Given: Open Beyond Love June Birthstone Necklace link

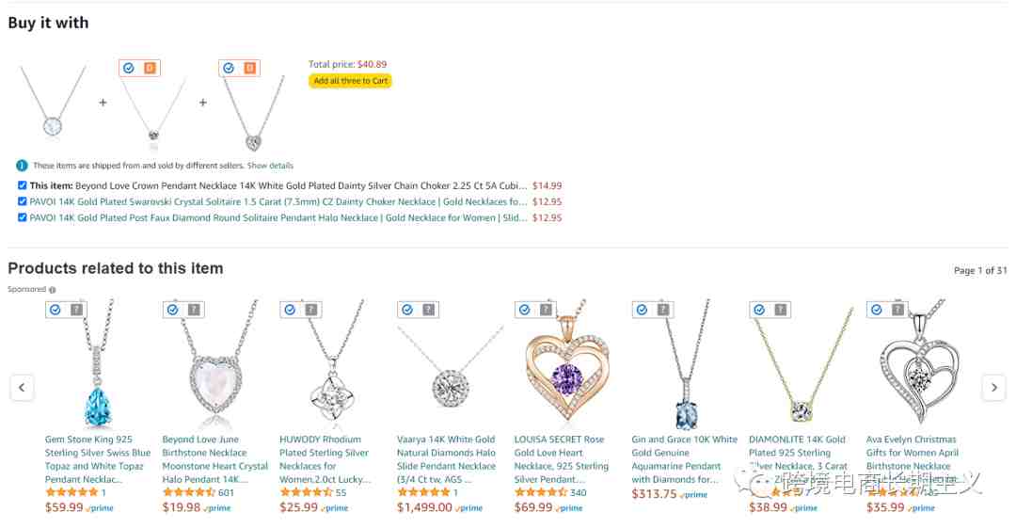Looking at the screenshot, I should pyautogui.click(x=214, y=459).
